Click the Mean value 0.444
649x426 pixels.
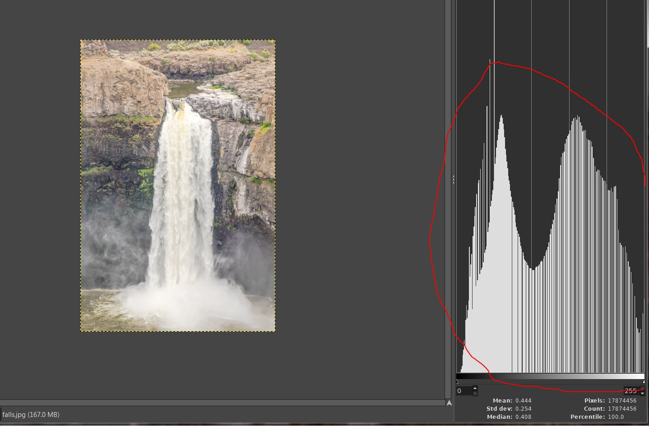point(524,400)
